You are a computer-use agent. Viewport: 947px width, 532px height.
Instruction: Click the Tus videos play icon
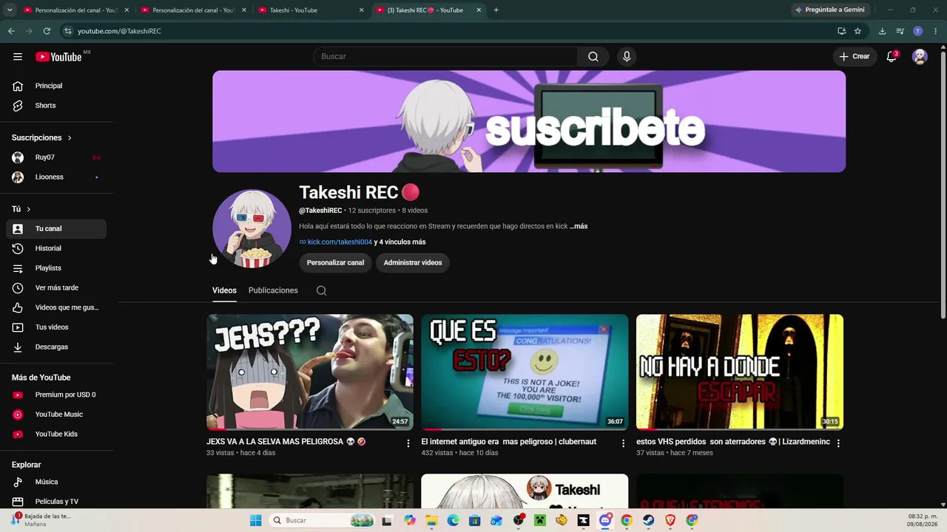(18, 327)
